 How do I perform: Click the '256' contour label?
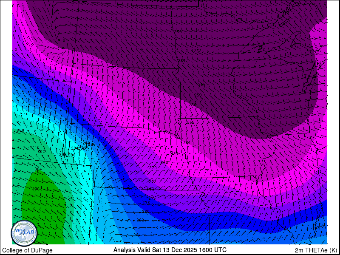tap(201, 84)
